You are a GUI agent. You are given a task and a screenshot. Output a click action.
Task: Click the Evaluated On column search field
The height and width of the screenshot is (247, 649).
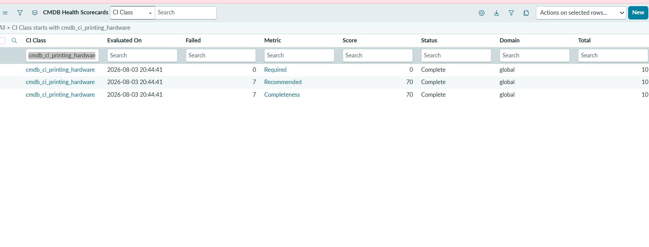pos(142,55)
